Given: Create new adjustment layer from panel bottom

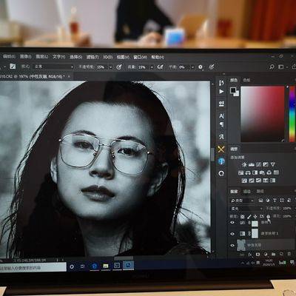Looking at the screenshot, I should pyautogui.click(x=266, y=254).
